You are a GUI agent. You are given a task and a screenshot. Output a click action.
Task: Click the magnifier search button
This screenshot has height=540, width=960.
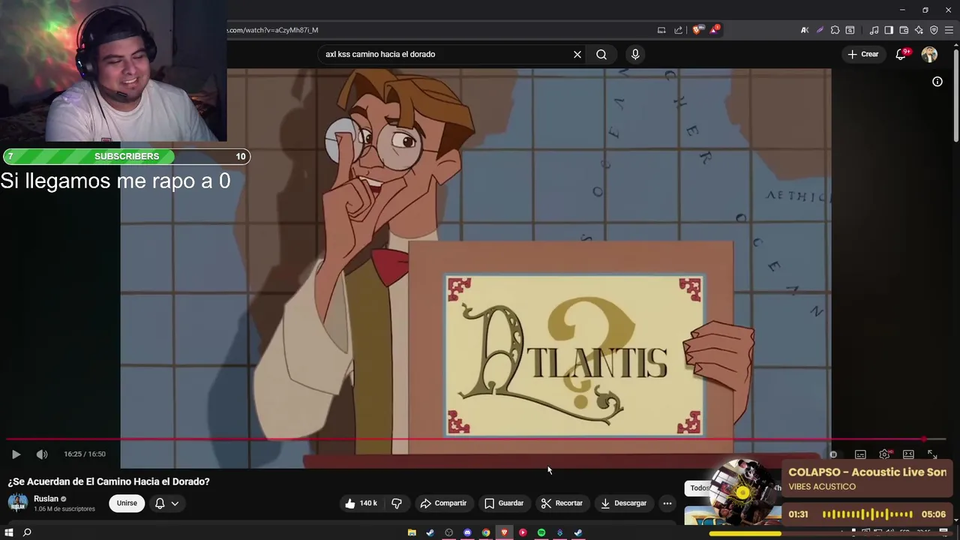(x=601, y=54)
